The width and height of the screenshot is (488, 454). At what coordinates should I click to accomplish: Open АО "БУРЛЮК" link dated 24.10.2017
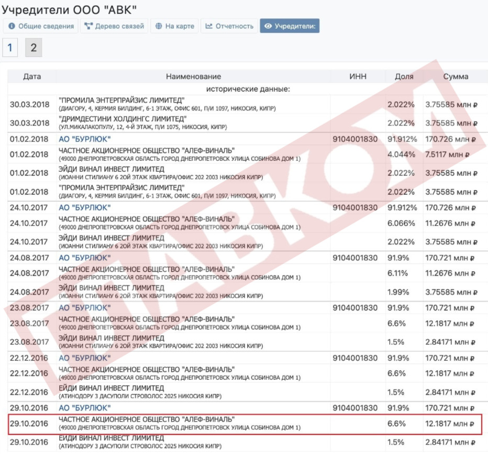[84, 207]
